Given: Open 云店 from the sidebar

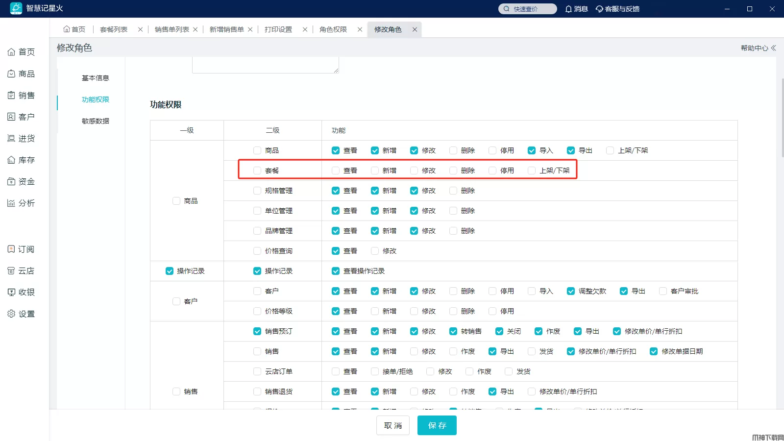Looking at the screenshot, I should [21, 270].
